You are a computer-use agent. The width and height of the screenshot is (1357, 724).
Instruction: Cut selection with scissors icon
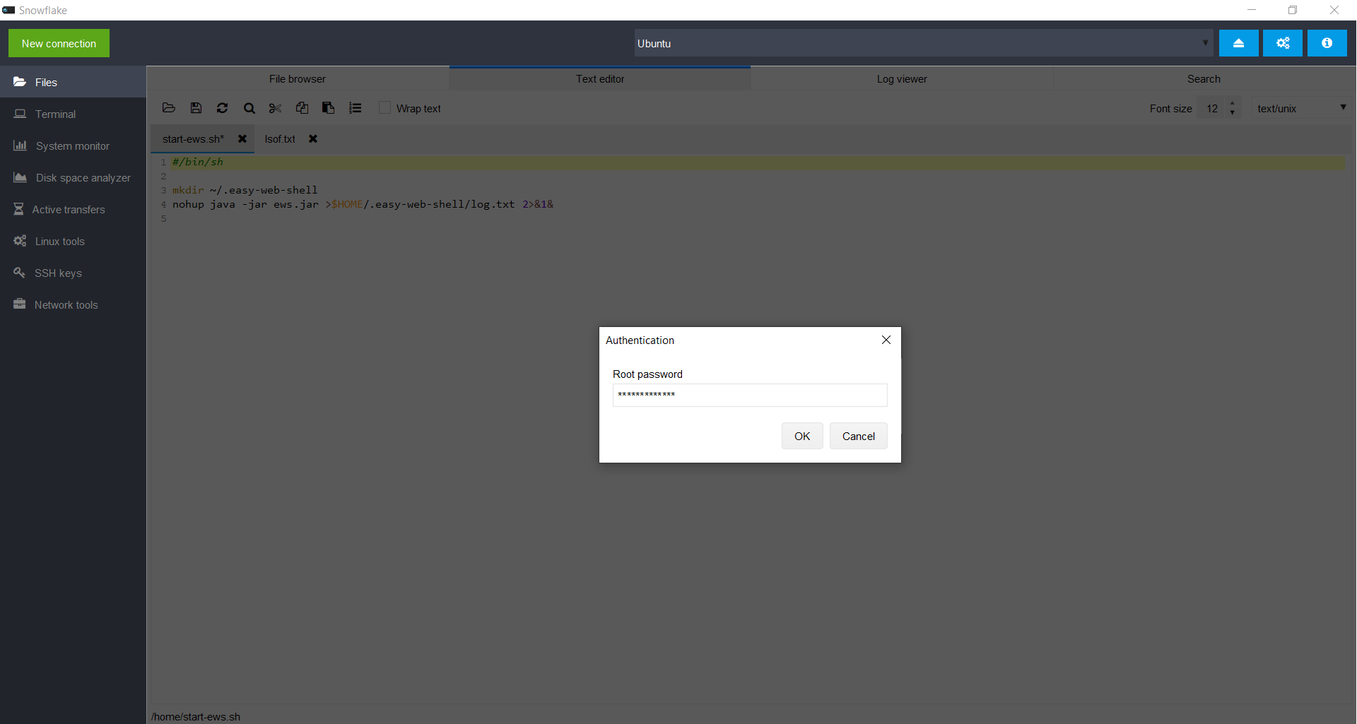[x=276, y=108]
